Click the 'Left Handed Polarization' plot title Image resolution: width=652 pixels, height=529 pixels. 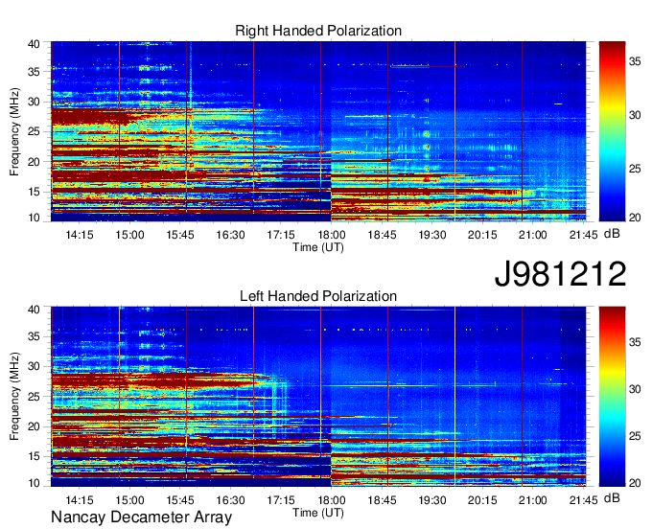[x=318, y=296]
